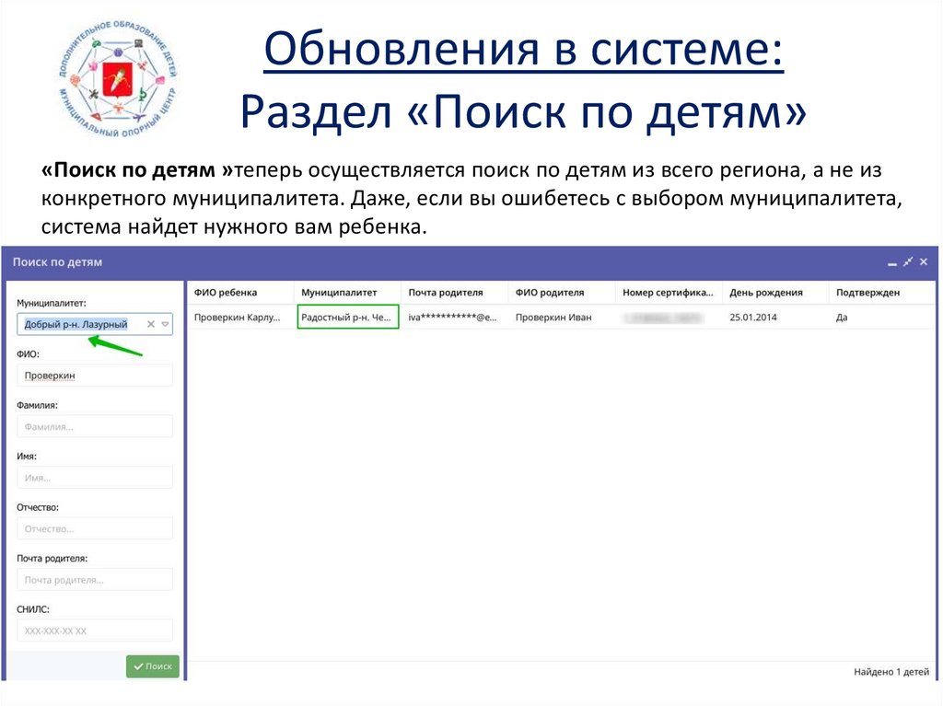This screenshot has width=943, height=706.
Task: Restore down the Поиск по детям window icon
Action: [907, 261]
